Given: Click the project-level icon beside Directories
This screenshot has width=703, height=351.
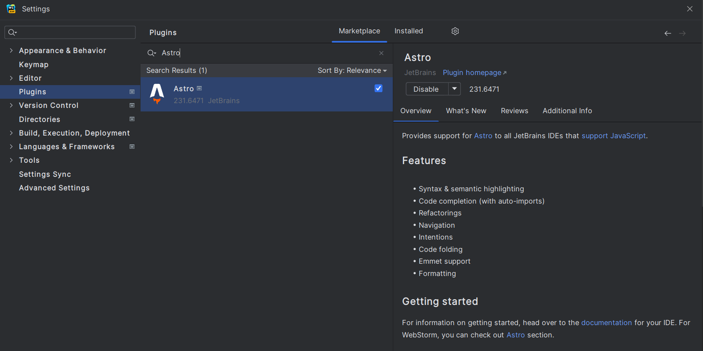Looking at the screenshot, I should 132,119.
